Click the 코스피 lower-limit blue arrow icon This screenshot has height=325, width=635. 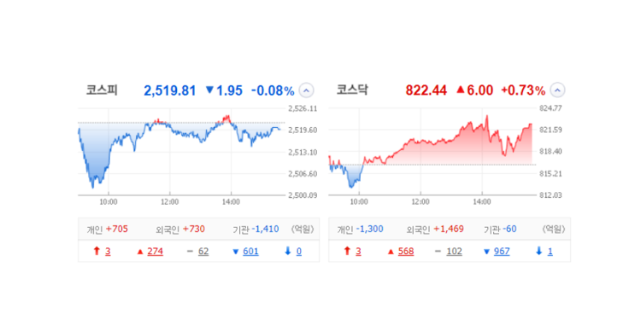point(288,251)
